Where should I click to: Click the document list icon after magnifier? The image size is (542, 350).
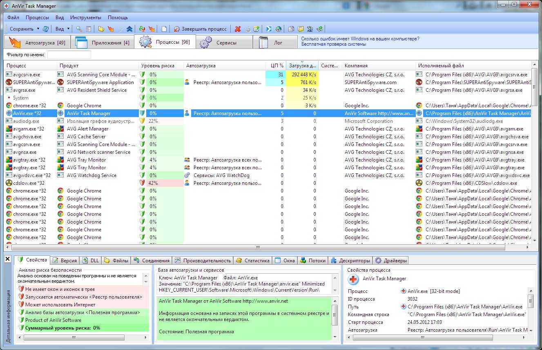tap(88, 29)
